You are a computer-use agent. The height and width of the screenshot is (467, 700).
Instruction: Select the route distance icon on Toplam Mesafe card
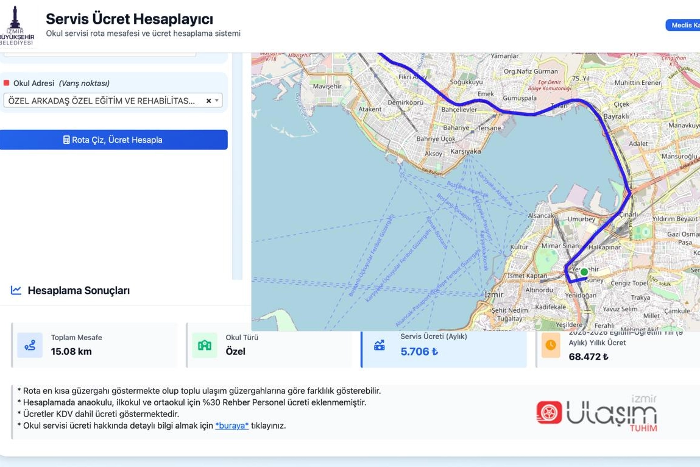coord(30,345)
